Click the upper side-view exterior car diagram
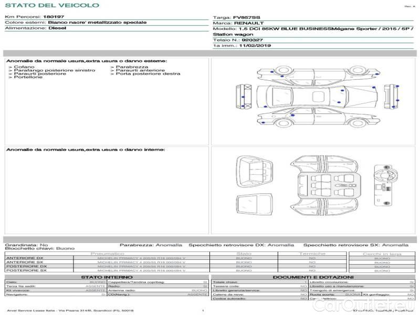This screenshot has width=420, height=315. (x=318, y=75)
